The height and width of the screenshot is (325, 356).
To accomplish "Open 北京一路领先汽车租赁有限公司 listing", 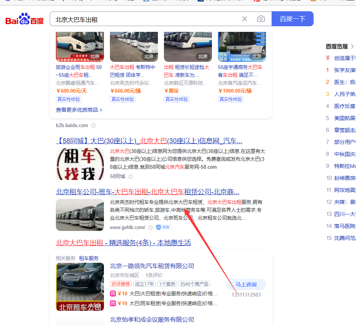I will pos(152,266).
